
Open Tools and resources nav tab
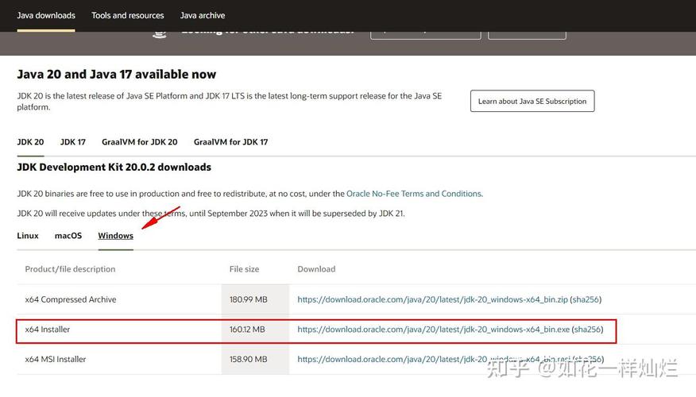pyautogui.click(x=127, y=16)
